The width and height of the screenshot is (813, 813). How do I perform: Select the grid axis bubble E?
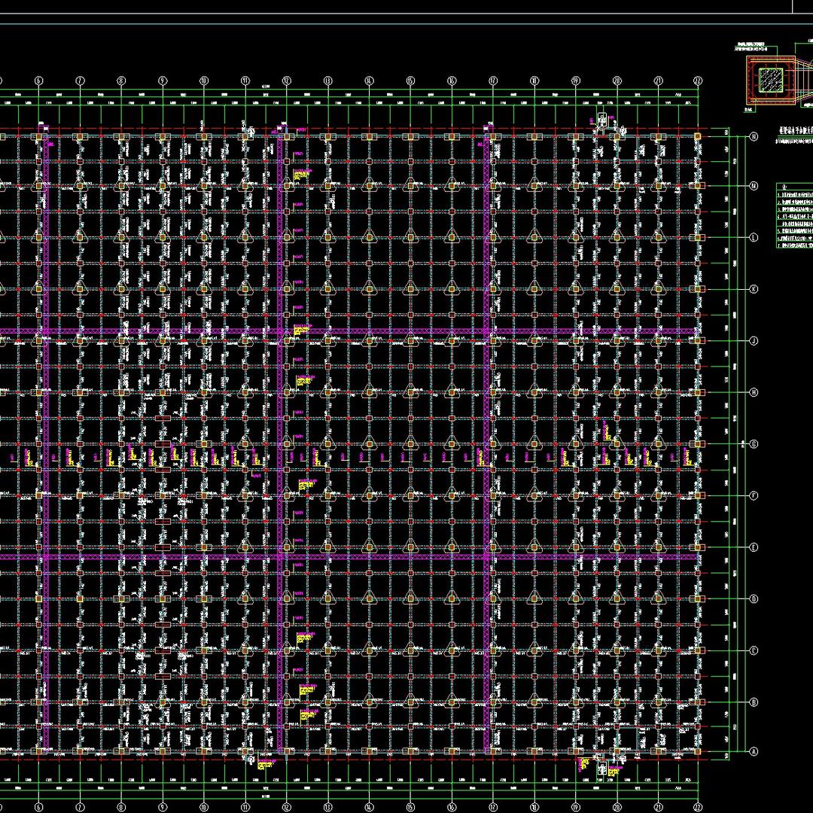[x=753, y=547]
